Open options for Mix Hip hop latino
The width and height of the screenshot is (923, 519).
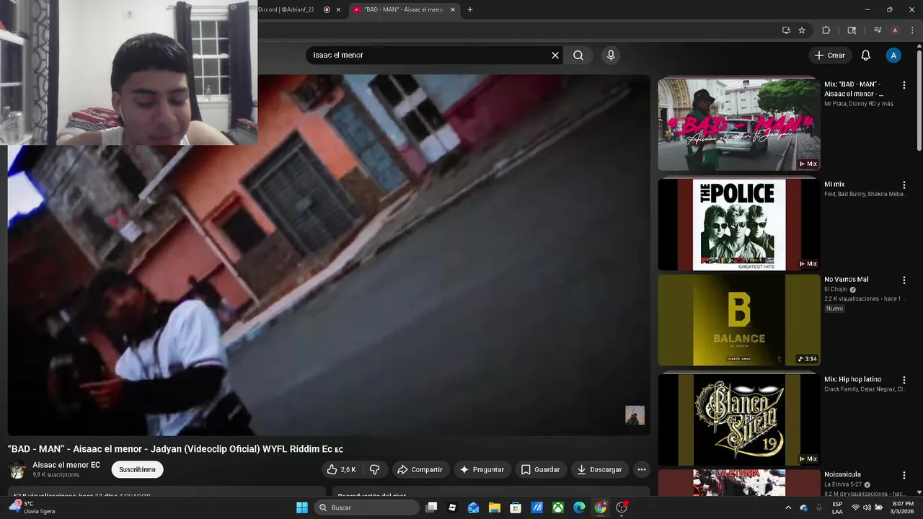(904, 380)
